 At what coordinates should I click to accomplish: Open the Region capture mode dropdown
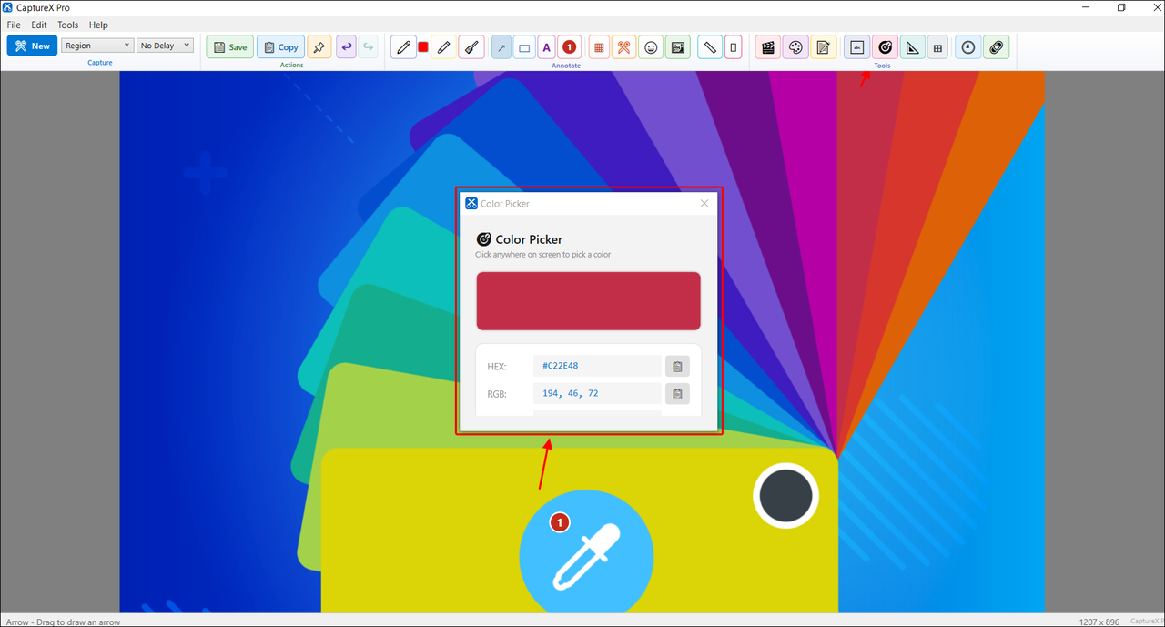(97, 46)
